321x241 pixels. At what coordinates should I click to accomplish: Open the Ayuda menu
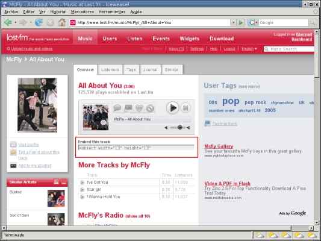tap(136, 12)
